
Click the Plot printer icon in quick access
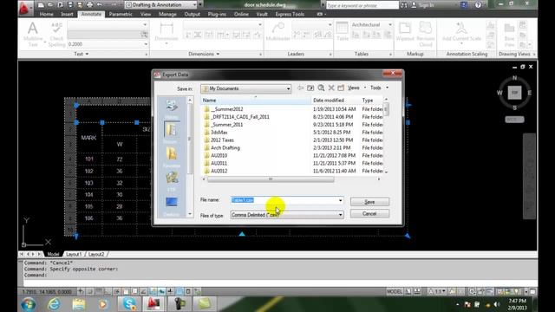(89, 4)
